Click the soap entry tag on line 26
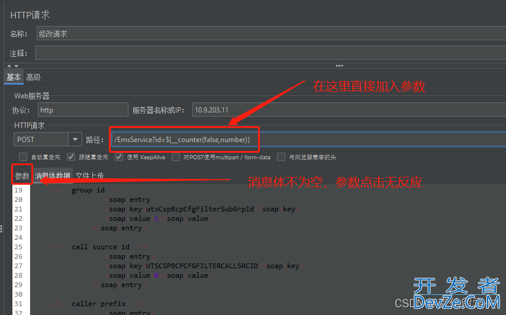The height and width of the screenshot is (315, 506). click(130, 256)
